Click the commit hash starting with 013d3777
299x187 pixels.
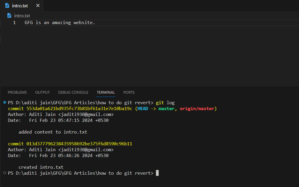79,144
